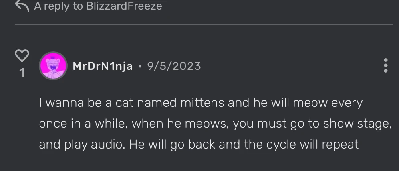Click the comment line mentioning show stage
Image resolution: width=399 pixels, height=171 pixels.
pyautogui.click(x=215, y=124)
